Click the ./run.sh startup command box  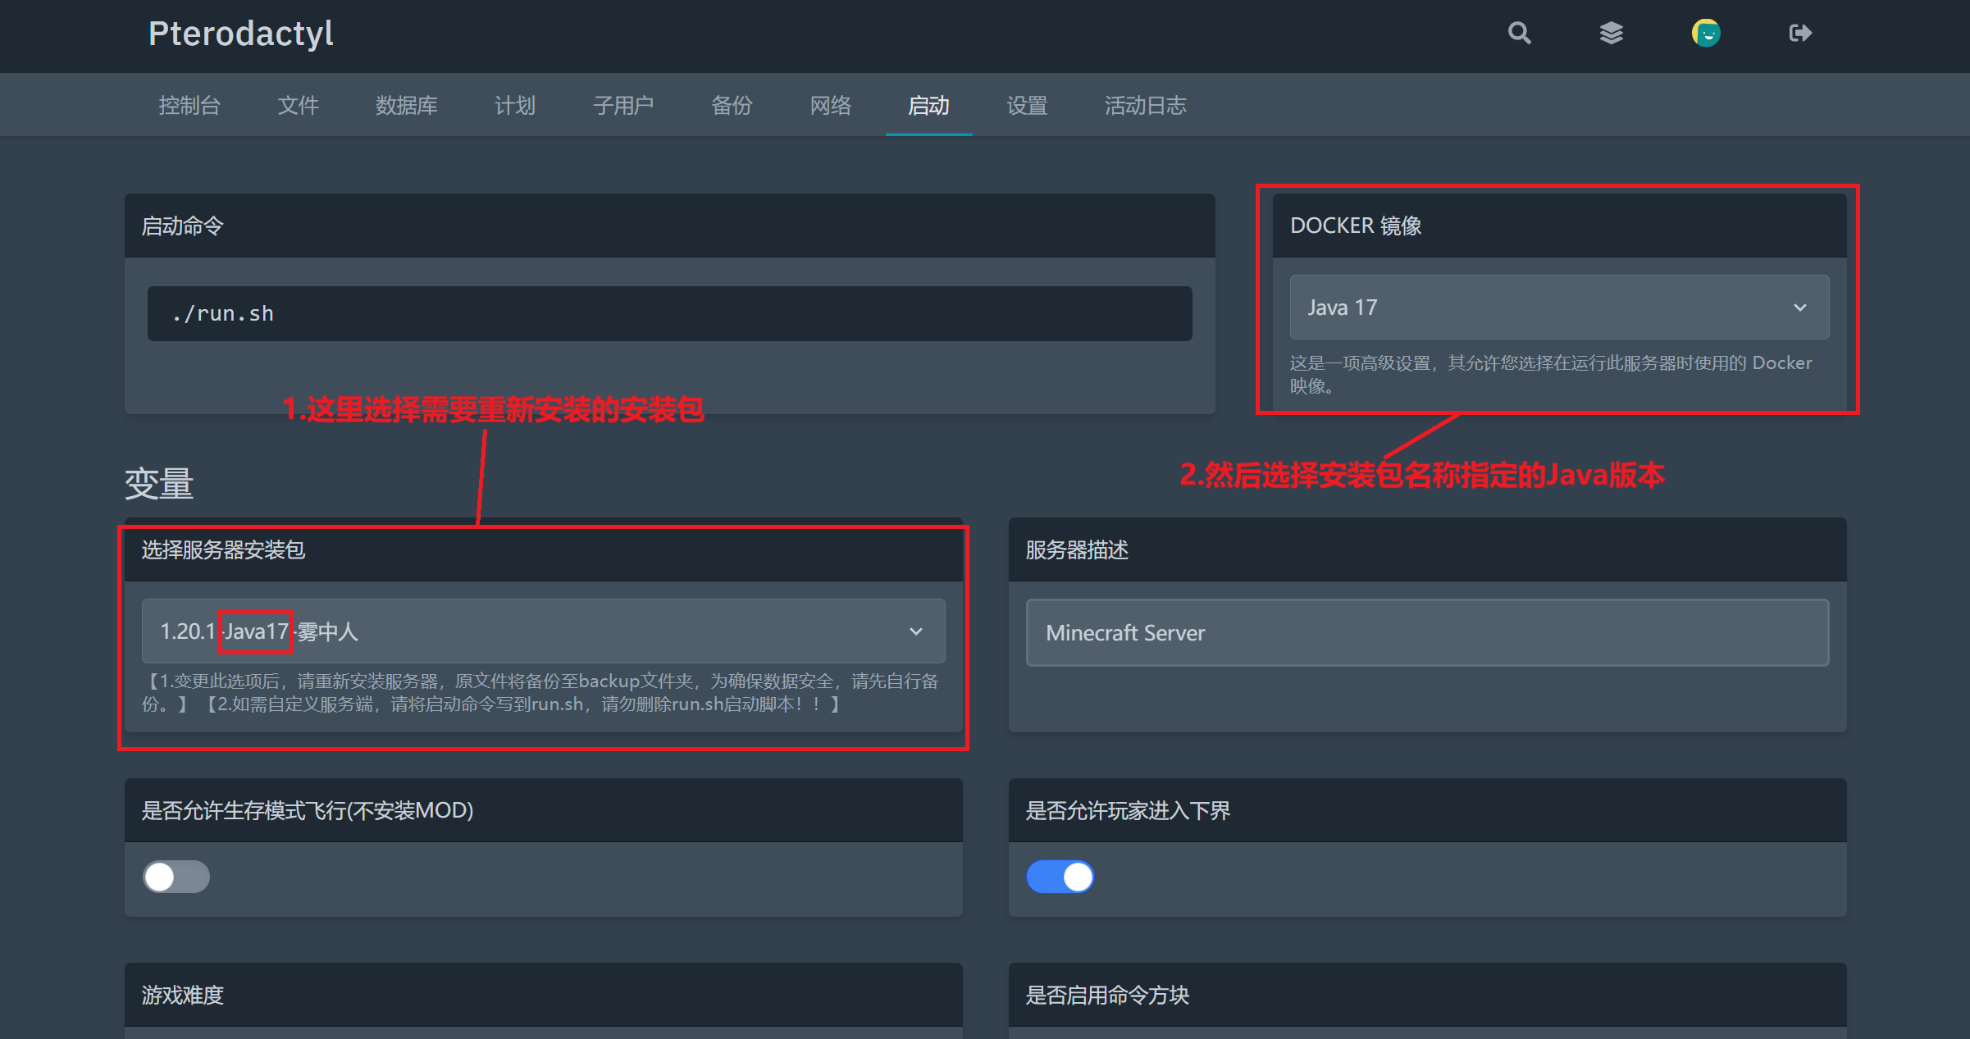point(669,313)
